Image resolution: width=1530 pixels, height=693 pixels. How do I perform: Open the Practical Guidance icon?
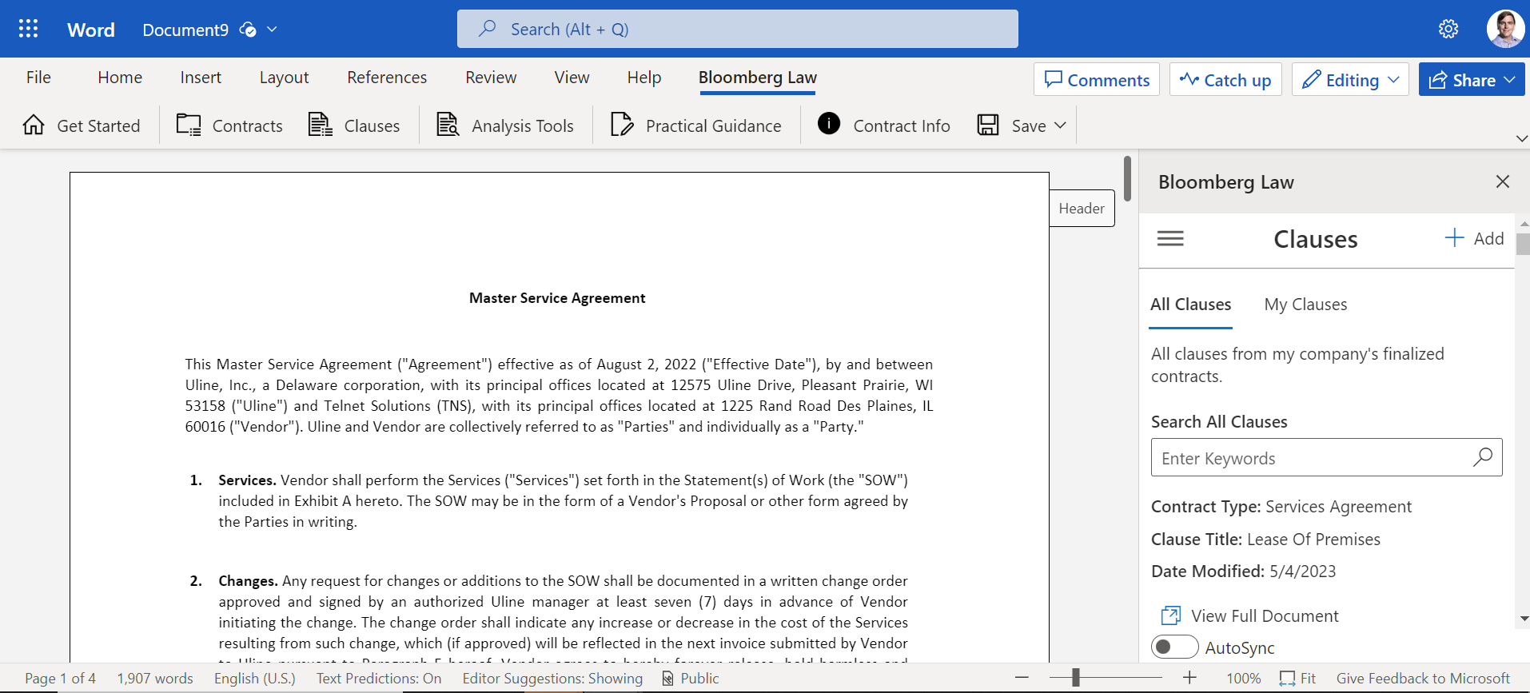pos(622,125)
